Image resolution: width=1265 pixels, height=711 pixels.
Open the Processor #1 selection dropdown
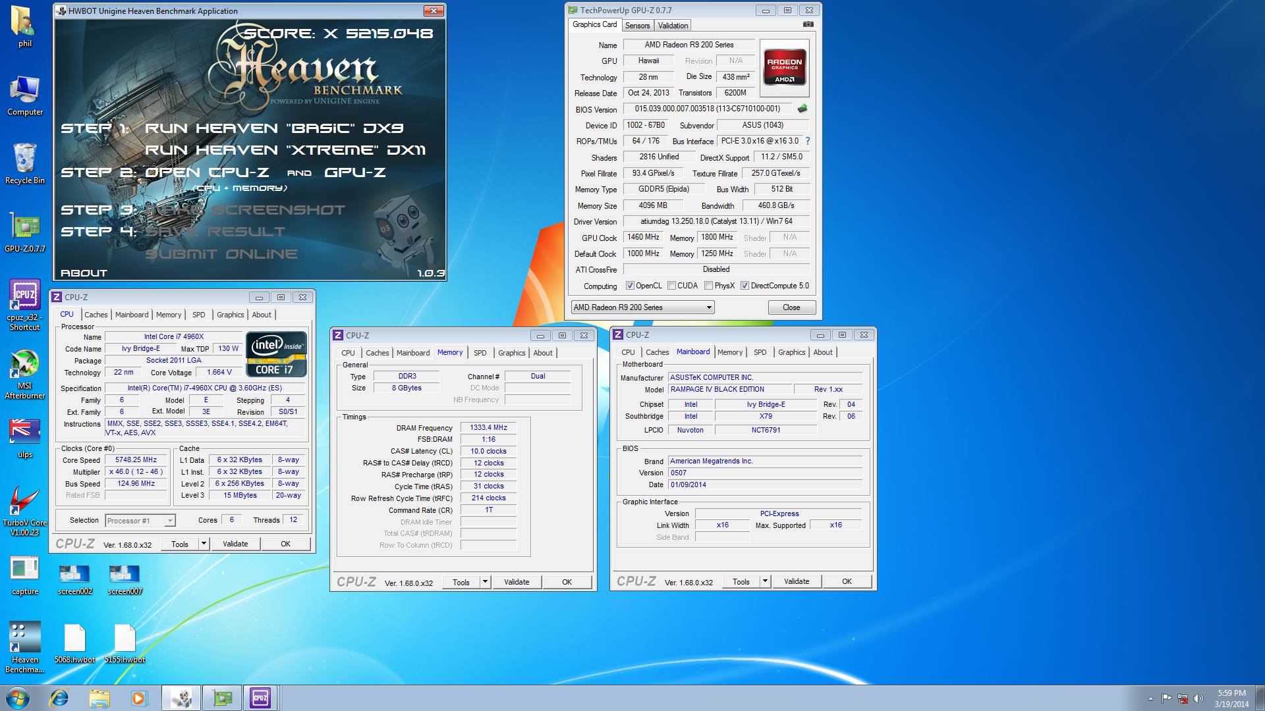140,521
